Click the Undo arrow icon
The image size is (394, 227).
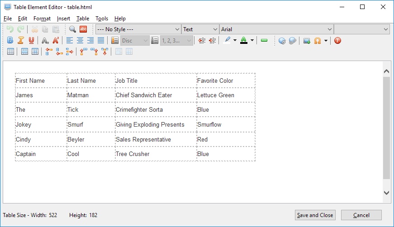coord(10,29)
